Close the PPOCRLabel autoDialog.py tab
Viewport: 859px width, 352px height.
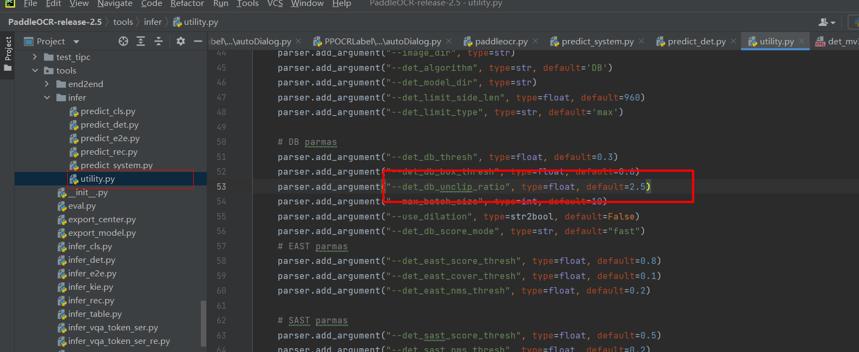(449, 41)
